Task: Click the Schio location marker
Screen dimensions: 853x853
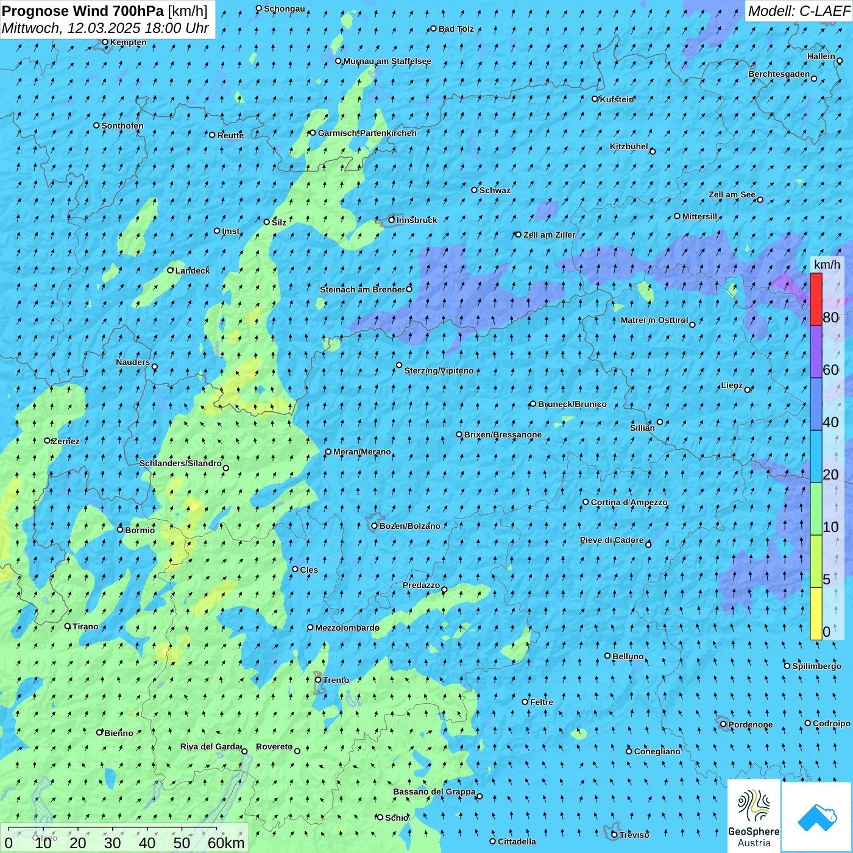Action: [380, 818]
